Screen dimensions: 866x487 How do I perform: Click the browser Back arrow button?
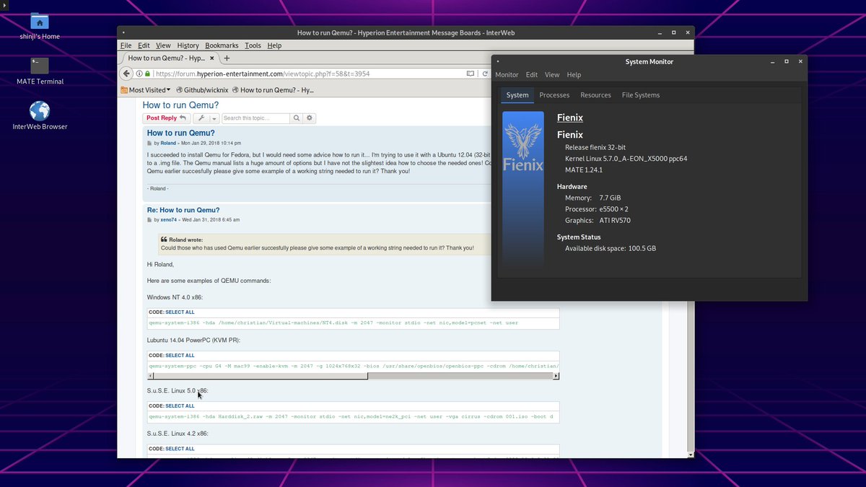pos(127,74)
